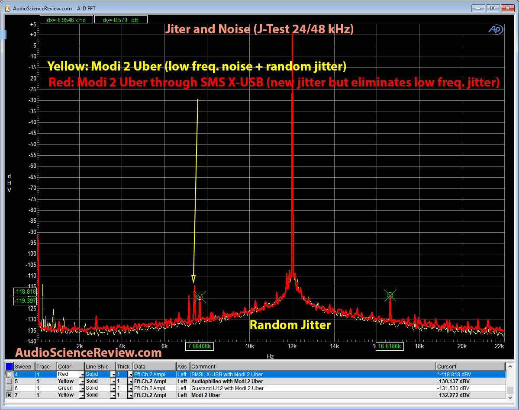Click the AP logo in the graph corner
Image resolution: width=519 pixels, height=410 pixels.
[496, 29]
